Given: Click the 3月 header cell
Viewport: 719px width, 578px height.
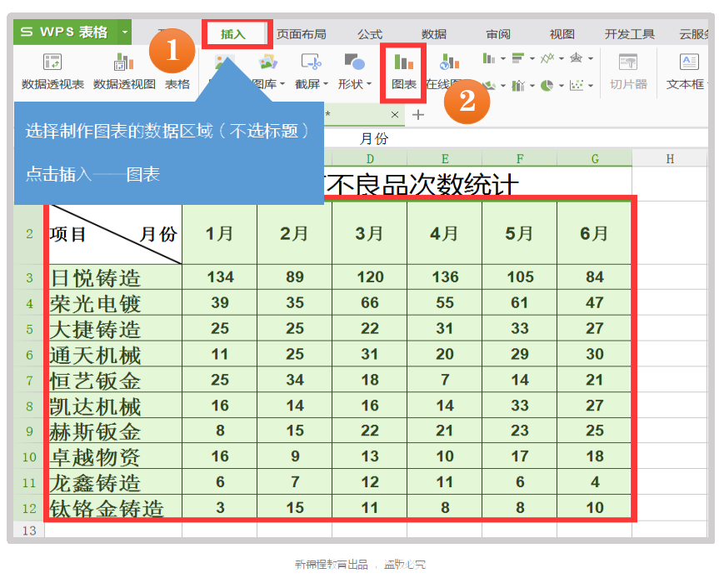Looking at the screenshot, I should [x=370, y=234].
